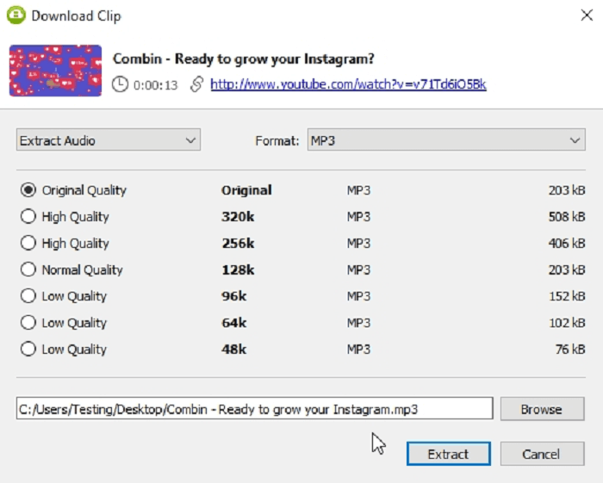Cancel the download dialog
Image resolution: width=603 pixels, height=483 pixels.
[x=541, y=454]
